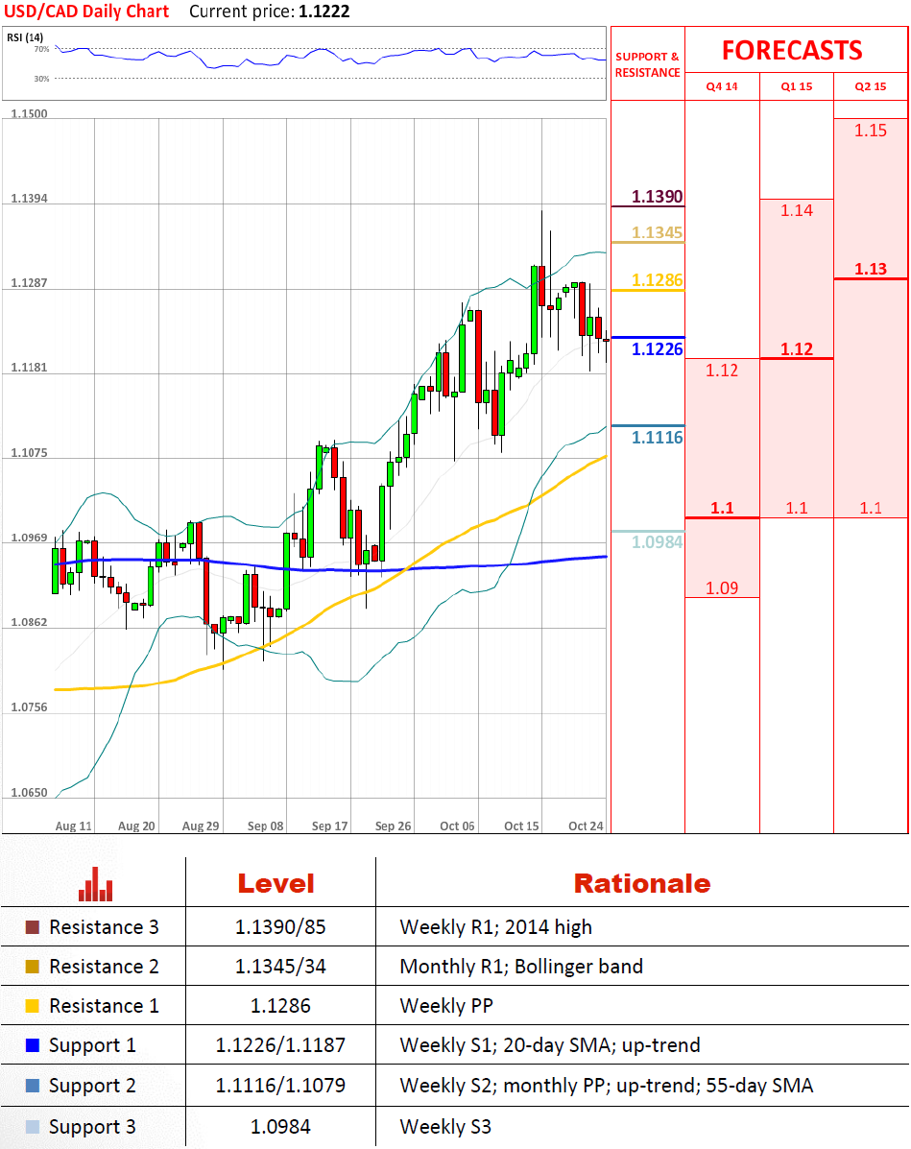The height and width of the screenshot is (1149, 911).
Task: Click the FORECASTS heading
Action: 792,51
